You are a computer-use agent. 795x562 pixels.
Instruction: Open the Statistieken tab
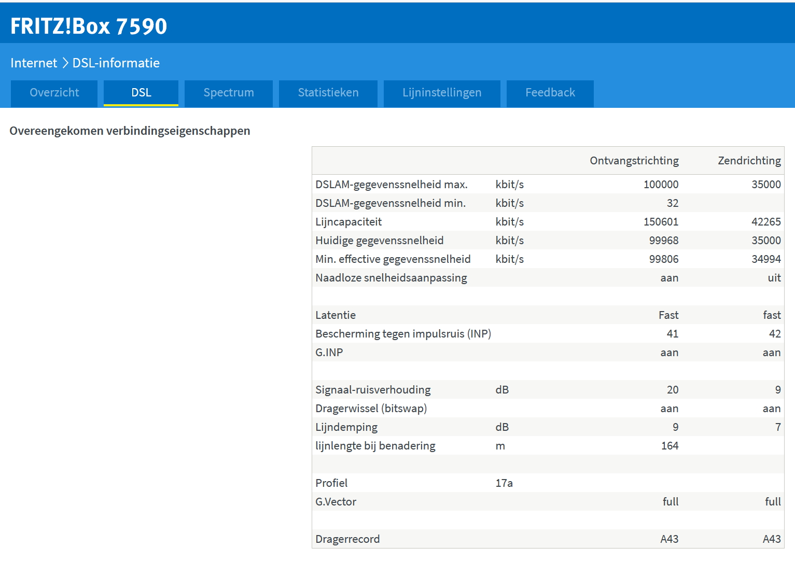328,93
